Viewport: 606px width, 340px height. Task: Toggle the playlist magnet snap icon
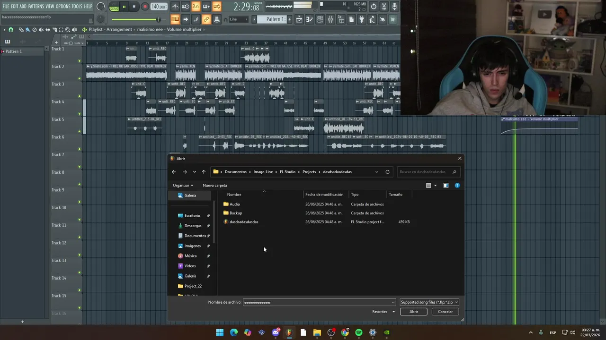pos(11,30)
